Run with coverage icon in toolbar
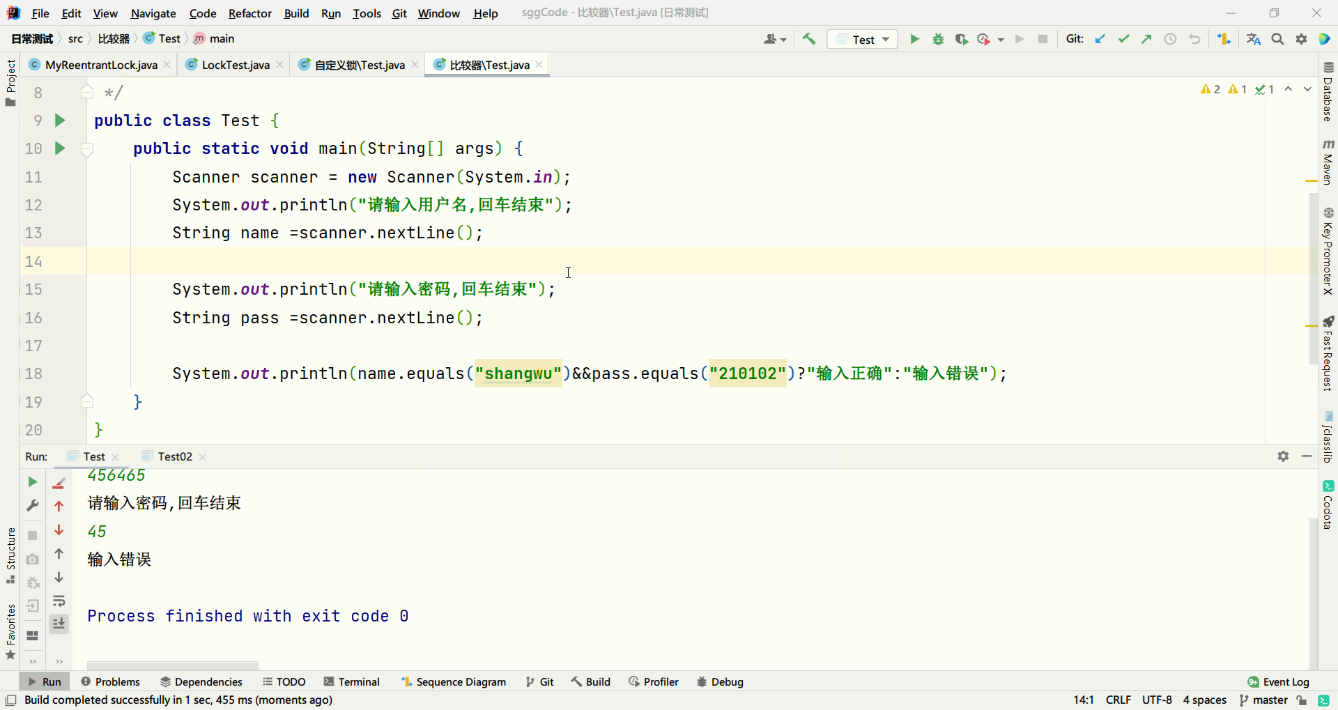The height and width of the screenshot is (710, 1338). pos(962,39)
